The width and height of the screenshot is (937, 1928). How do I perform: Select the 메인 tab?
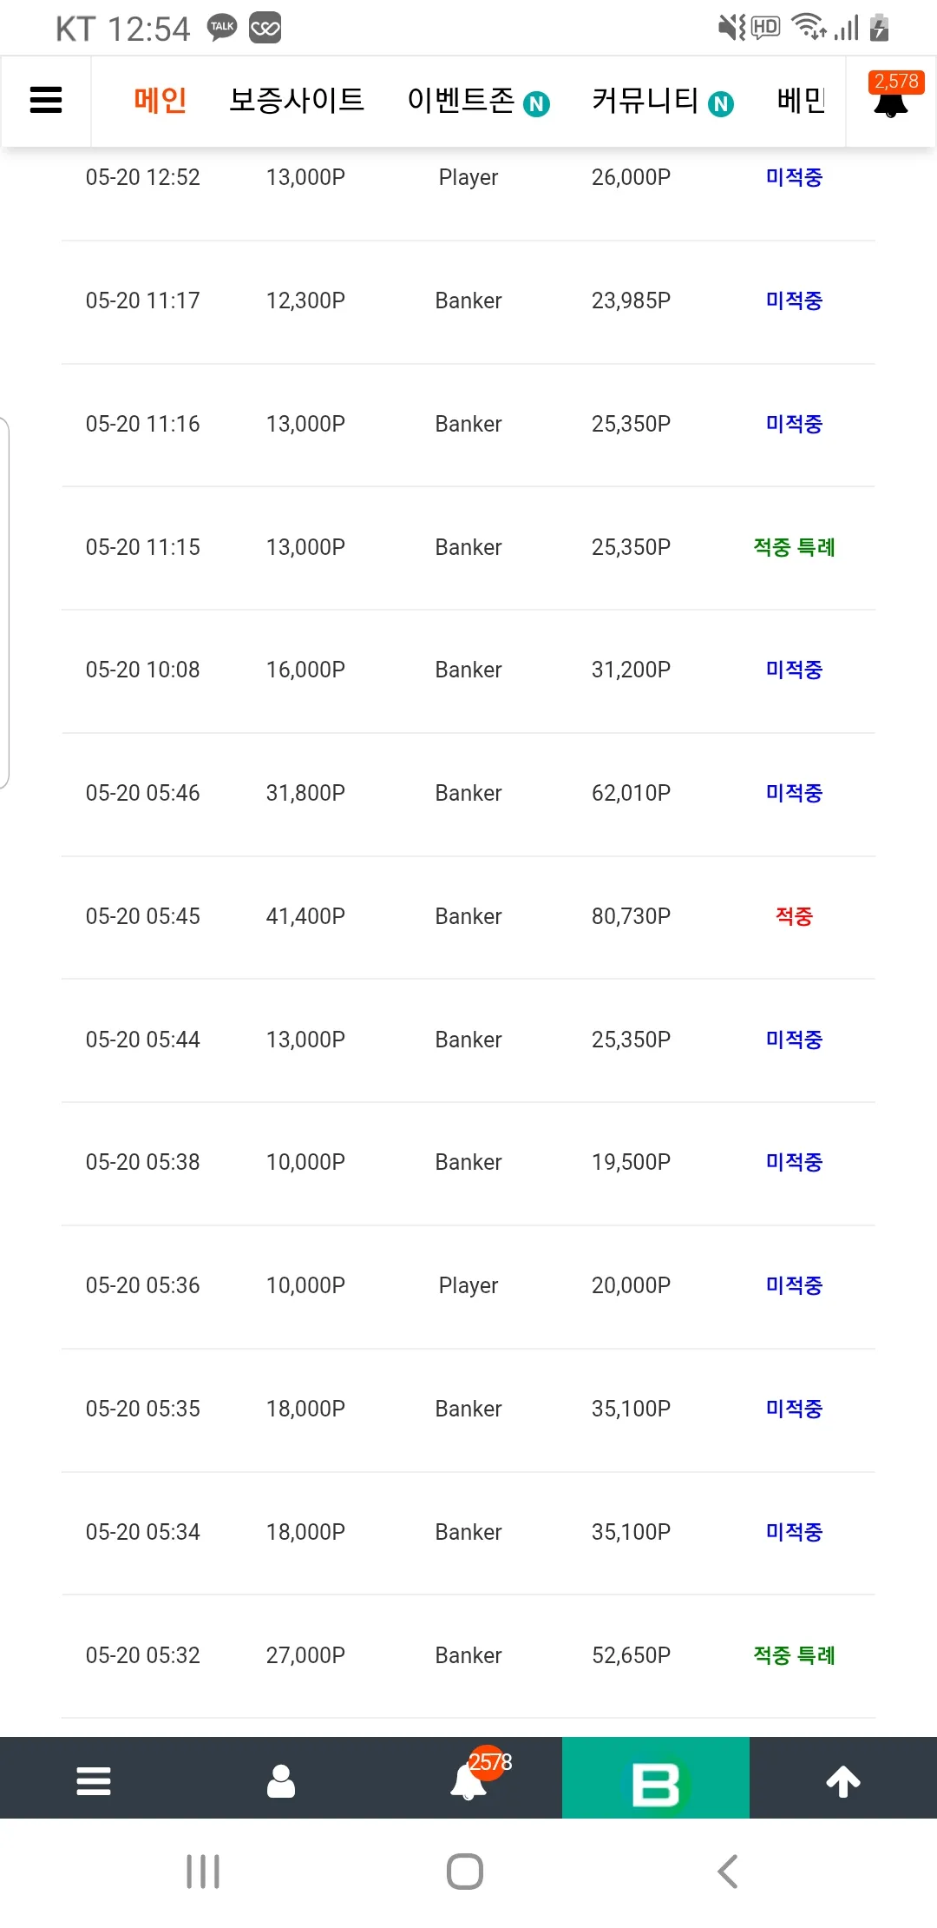click(161, 101)
